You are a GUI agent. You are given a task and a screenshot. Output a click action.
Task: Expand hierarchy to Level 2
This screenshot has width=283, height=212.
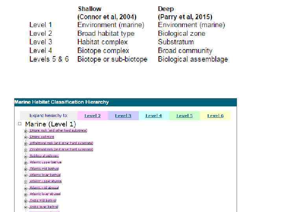[x=92, y=116]
